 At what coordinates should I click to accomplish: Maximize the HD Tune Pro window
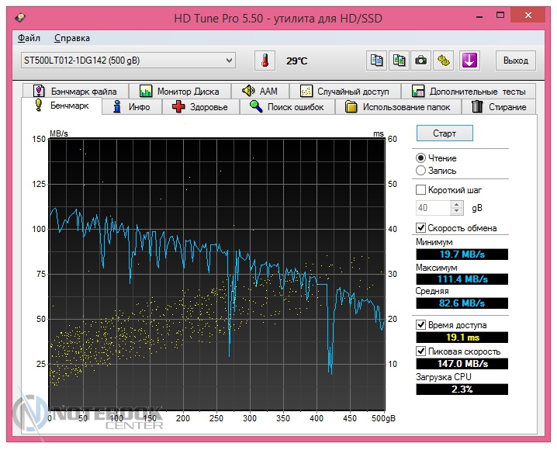click(x=500, y=16)
